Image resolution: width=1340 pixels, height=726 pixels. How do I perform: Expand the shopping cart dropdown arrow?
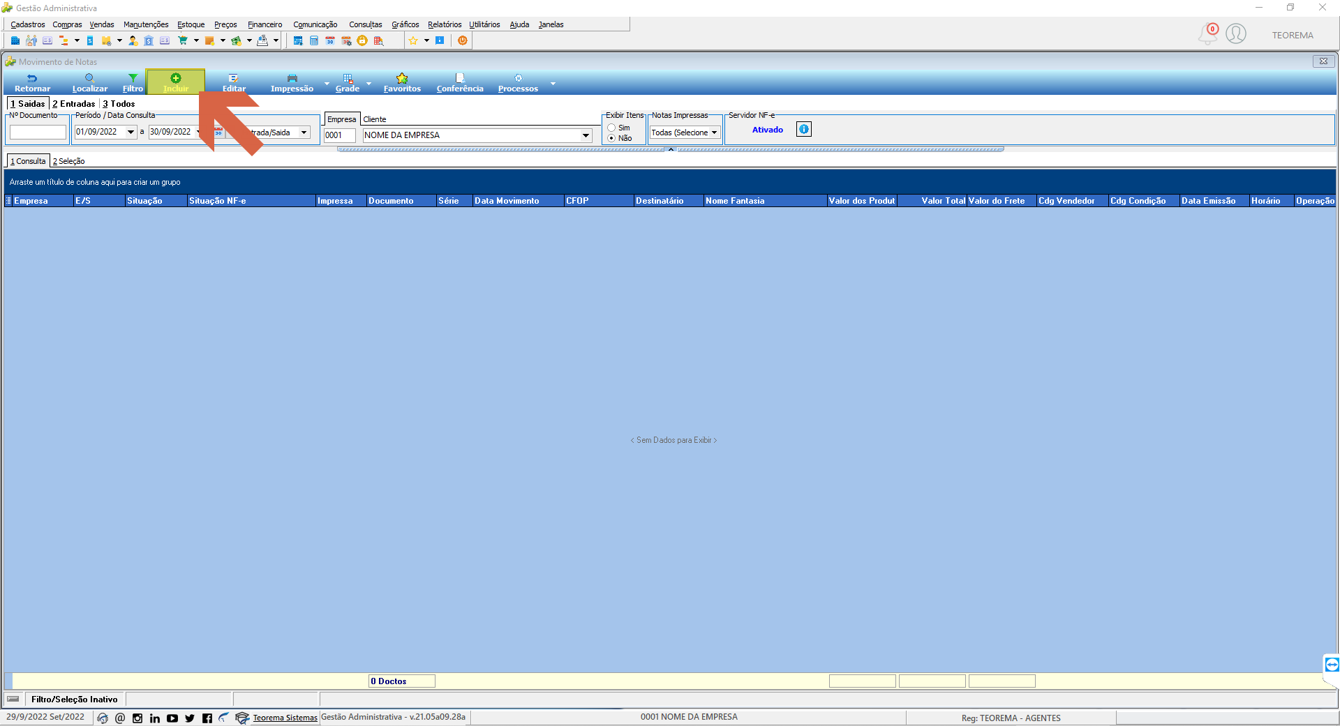[196, 40]
